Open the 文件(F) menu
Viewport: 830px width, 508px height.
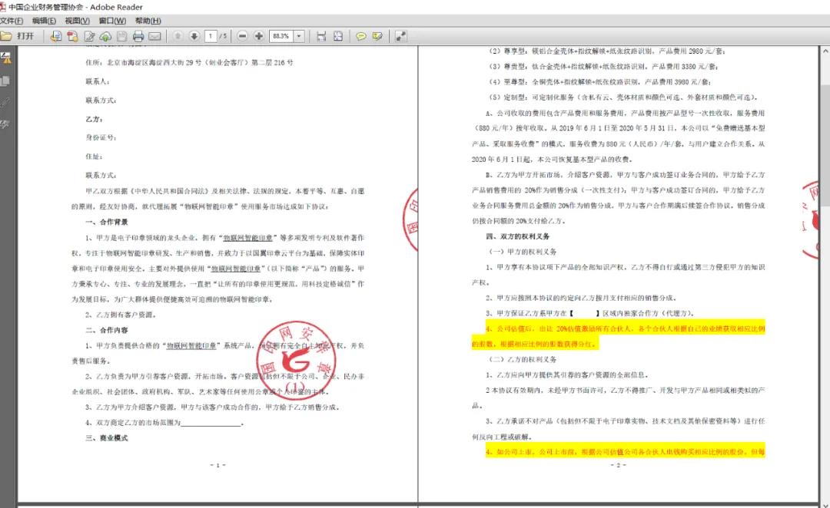(12, 21)
